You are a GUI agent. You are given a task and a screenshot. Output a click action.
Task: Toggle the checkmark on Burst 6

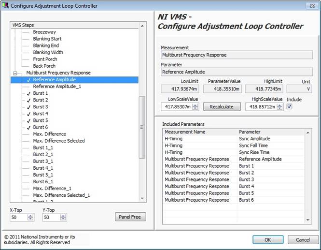click(28, 127)
